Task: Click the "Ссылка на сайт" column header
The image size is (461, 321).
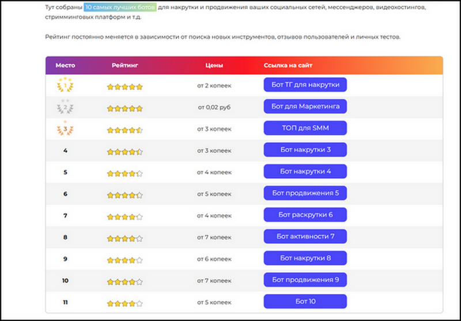Action: (288, 65)
